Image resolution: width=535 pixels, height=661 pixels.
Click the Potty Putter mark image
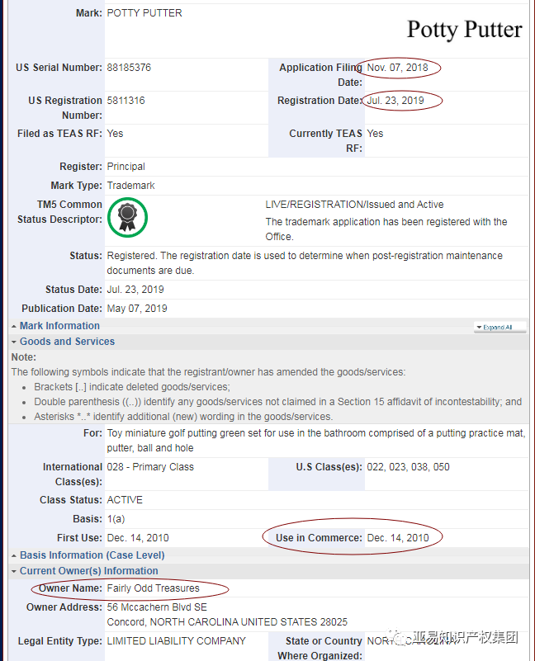465,30
